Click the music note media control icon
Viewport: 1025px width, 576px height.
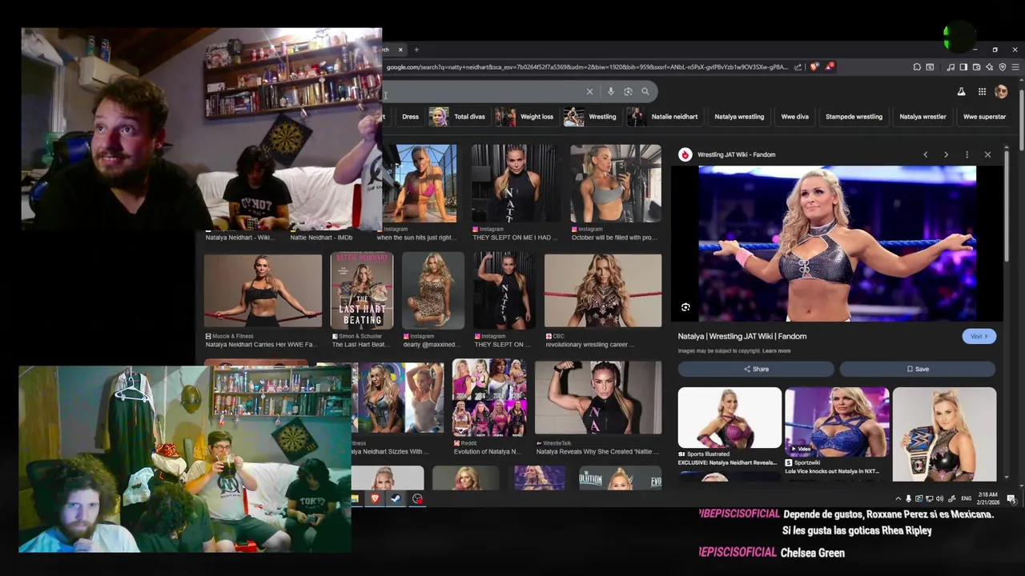951,67
